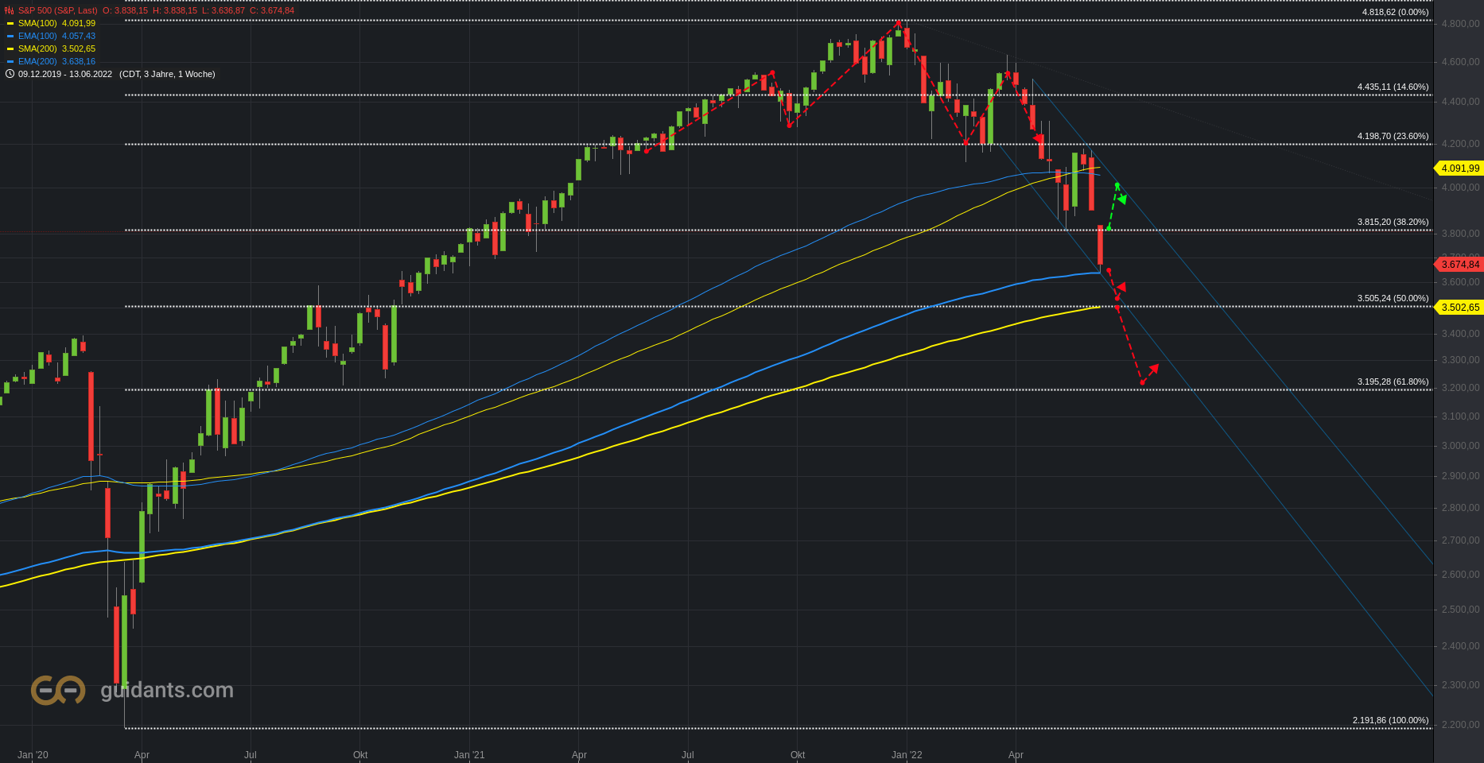Click the EMA(200) value 3.638,16 in legend
The image size is (1484, 763).
(79, 61)
